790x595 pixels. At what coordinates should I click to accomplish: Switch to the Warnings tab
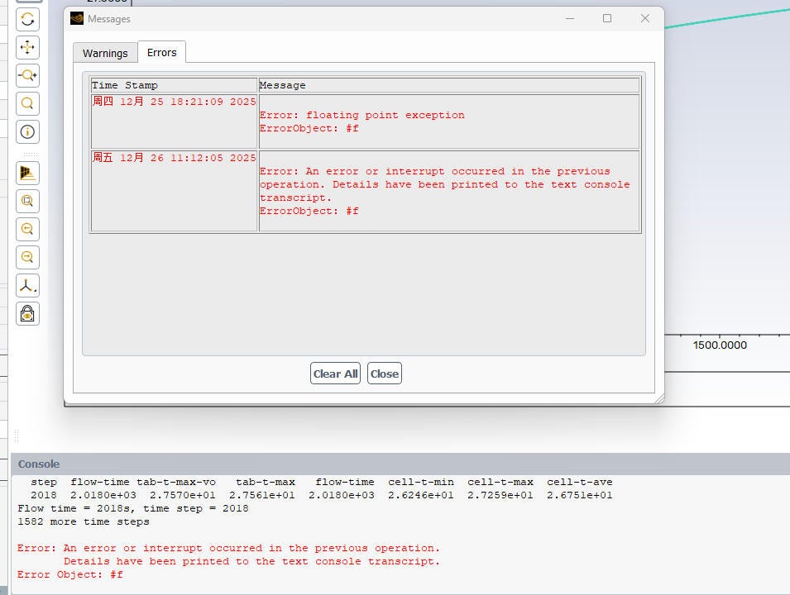[x=105, y=53]
